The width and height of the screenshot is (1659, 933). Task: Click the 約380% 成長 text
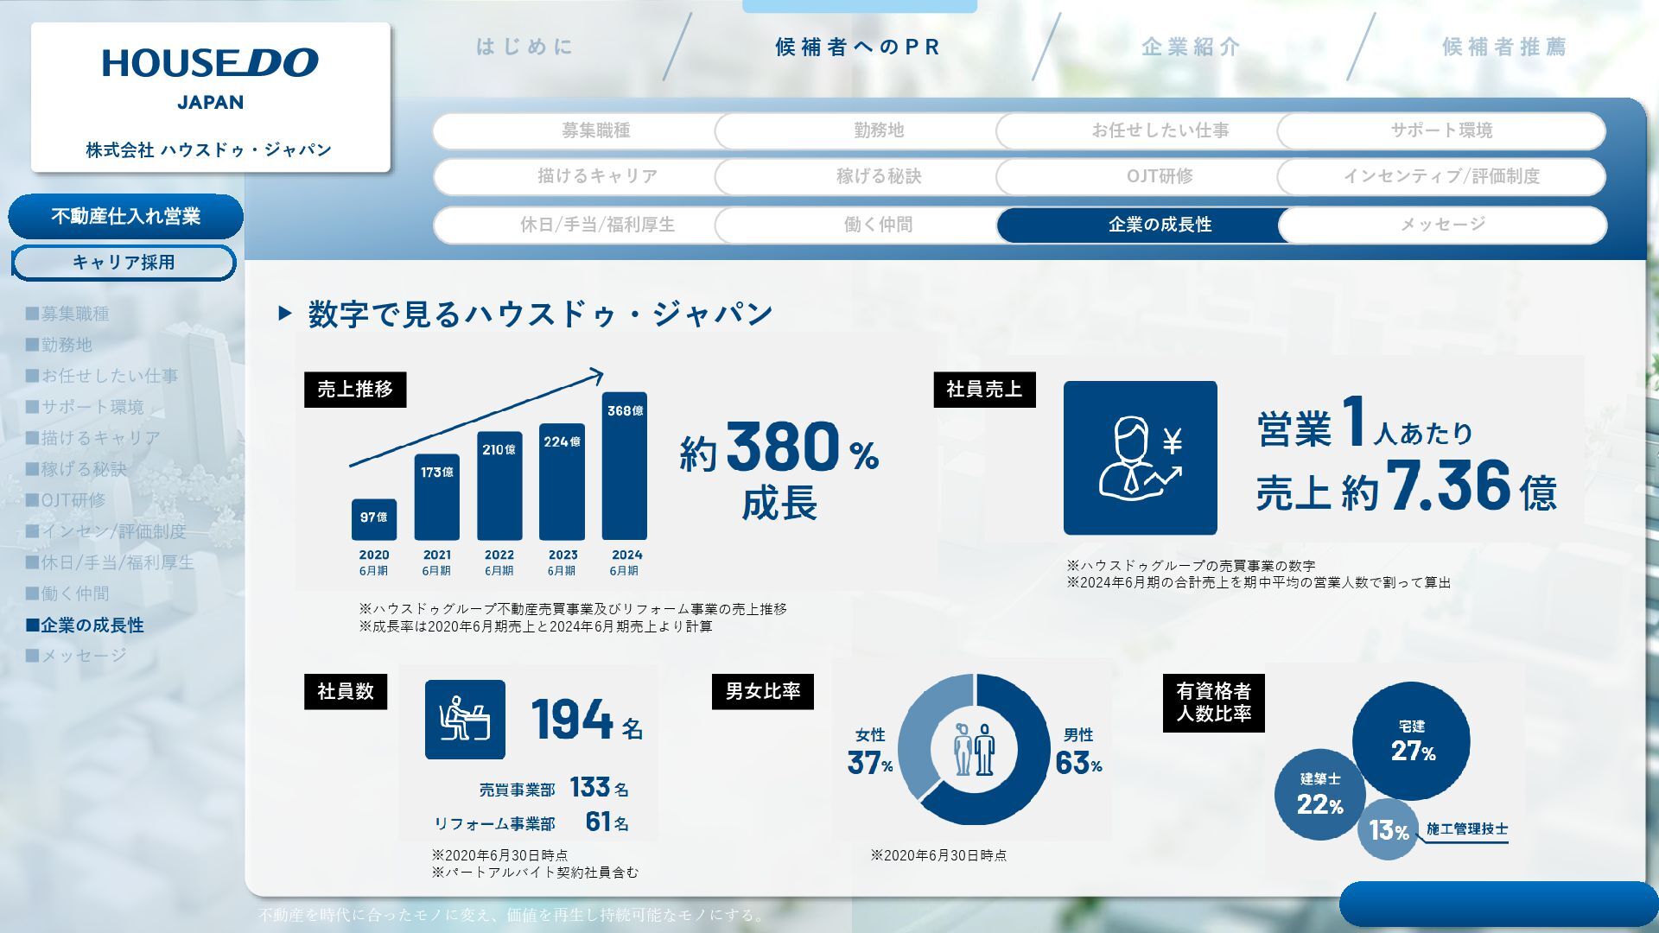coord(779,471)
